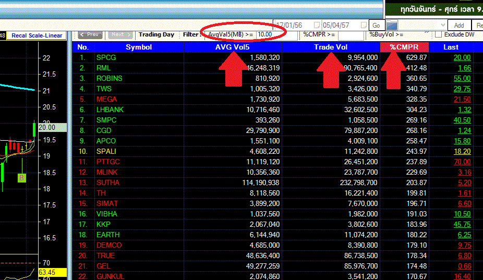This screenshot has width=483, height=280.
Task: Sort by the AVG Vol5 column header
Action: click(x=233, y=47)
